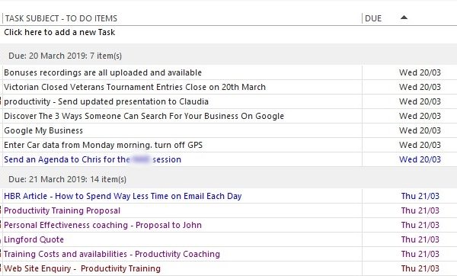Select Send updated presentation to Claudia task
This screenshot has width=457, height=276.
pos(106,101)
